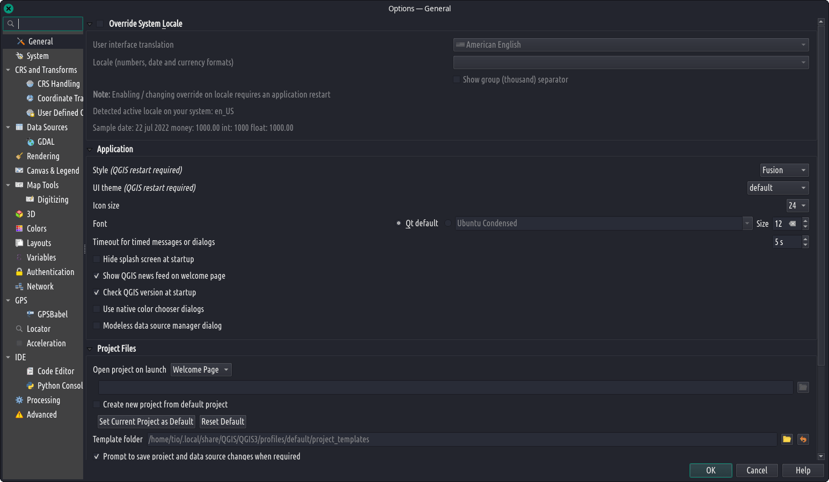The width and height of the screenshot is (829, 482).
Task: Select the Map Tools icon
Action: [x=19, y=185]
